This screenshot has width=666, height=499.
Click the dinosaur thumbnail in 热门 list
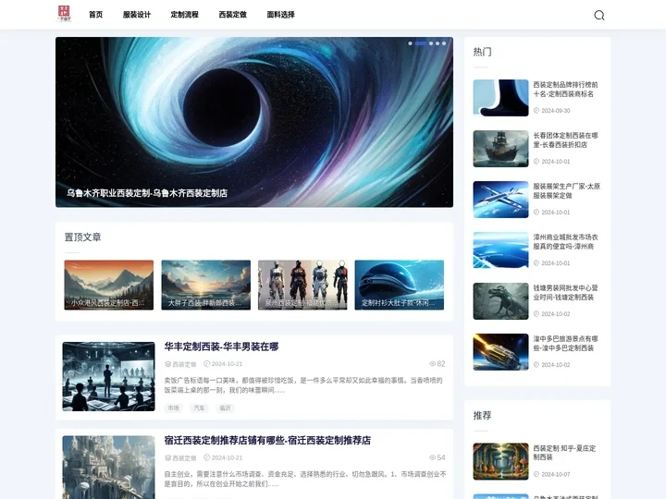[x=500, y=301]
